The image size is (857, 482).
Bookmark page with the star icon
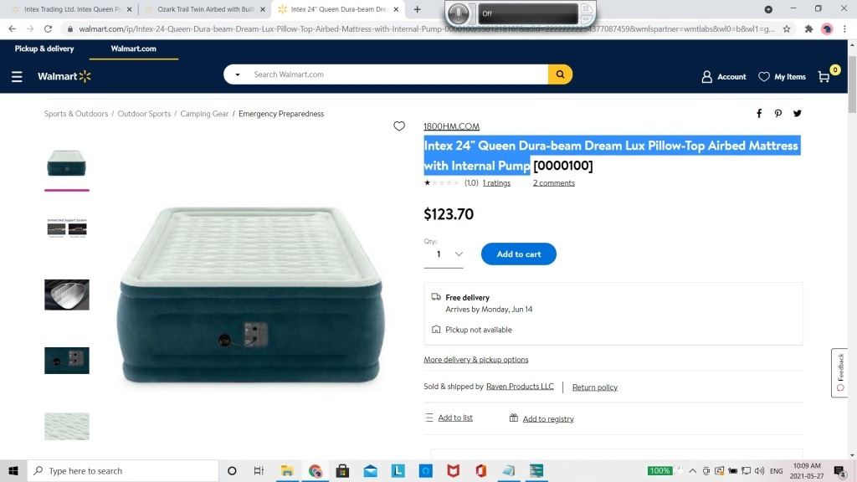(x=787, y=29)
